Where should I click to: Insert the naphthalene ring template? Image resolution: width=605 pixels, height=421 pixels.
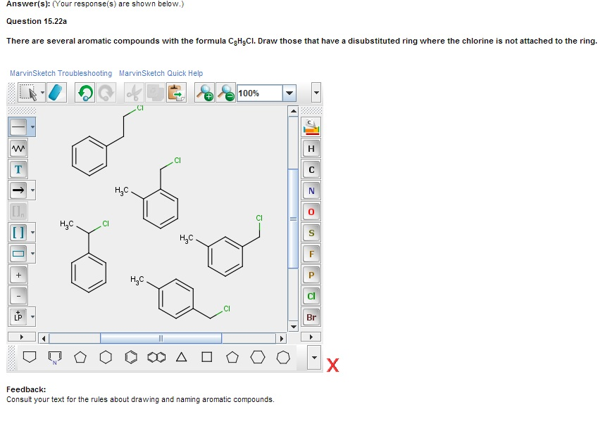156,358
